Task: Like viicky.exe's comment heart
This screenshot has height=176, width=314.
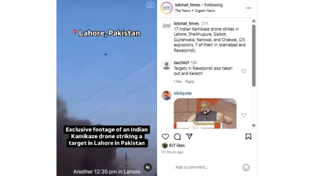Action: 244,115
